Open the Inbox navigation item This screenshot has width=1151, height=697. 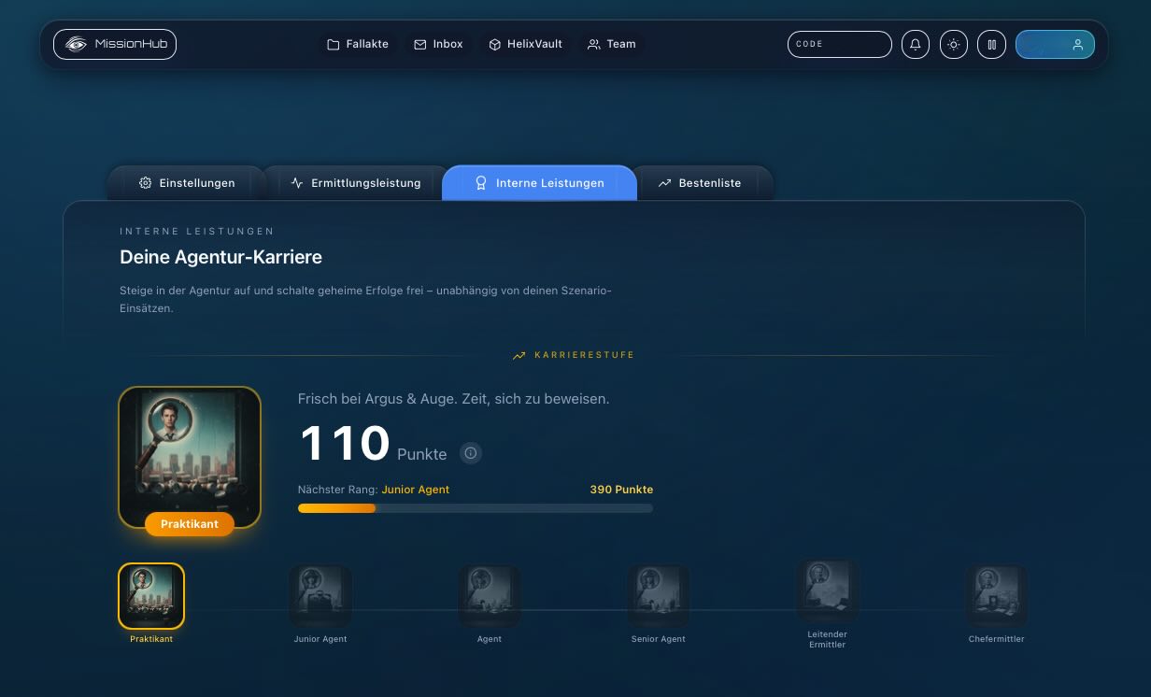(438, 44)
